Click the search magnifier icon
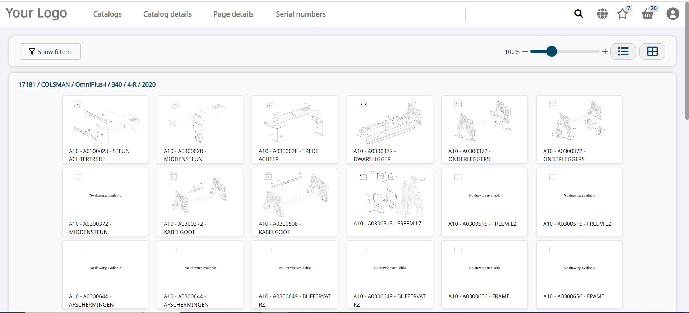The height and width of the screenshot is (313, 689). click(x=578, y=14)
